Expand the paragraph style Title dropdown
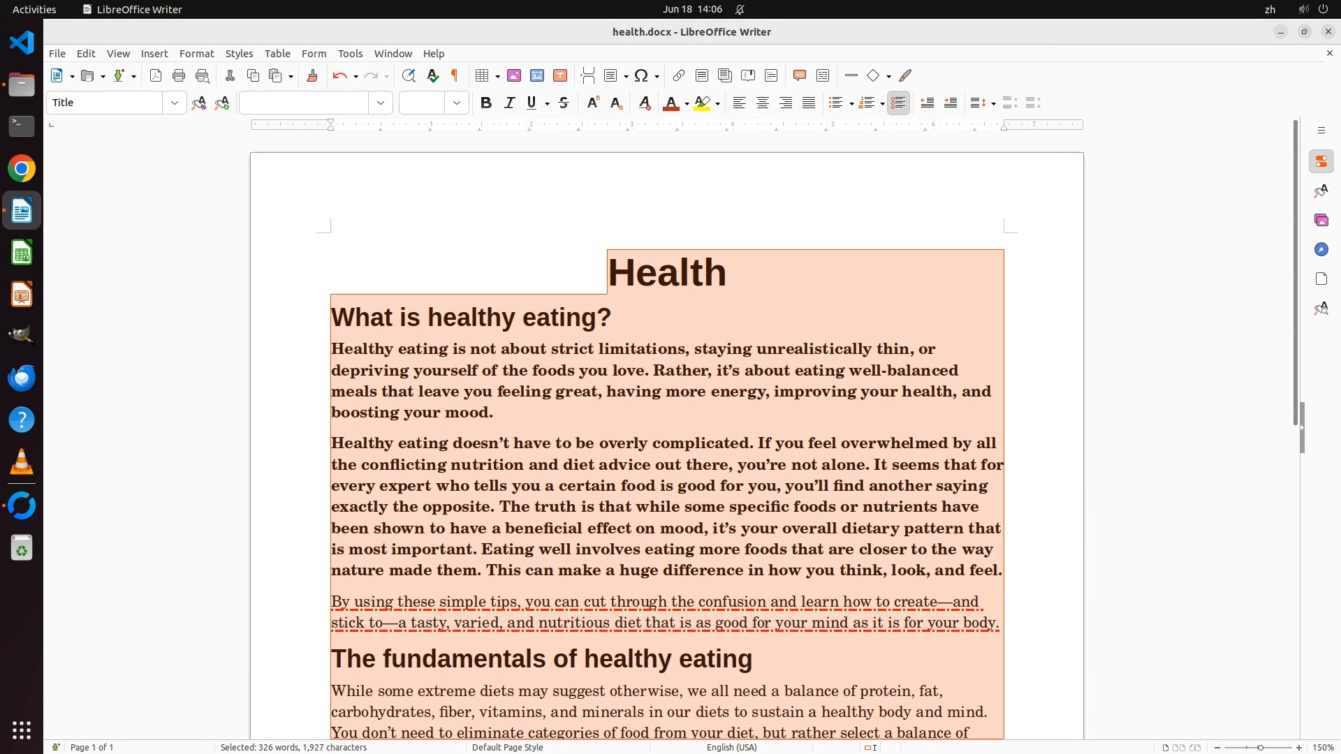1341x754 pixels. pyautogui.click(x=174, y=103)
